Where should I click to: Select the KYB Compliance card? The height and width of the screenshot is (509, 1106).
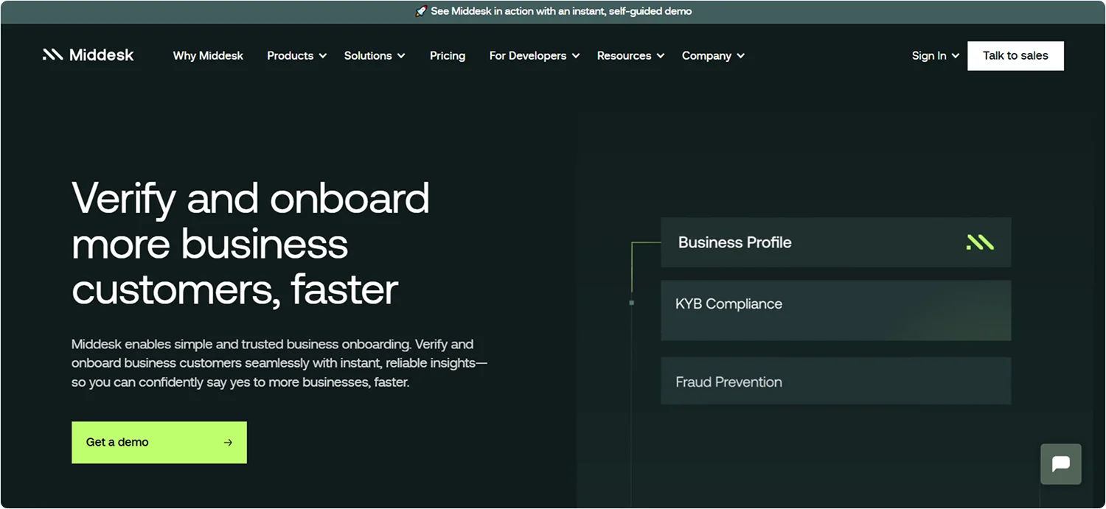click(835, 310)
